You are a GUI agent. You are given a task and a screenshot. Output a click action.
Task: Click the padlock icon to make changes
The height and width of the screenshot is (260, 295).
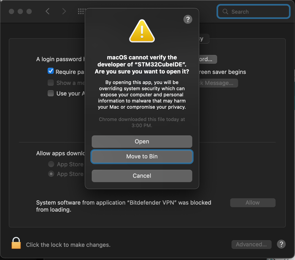pos(16,244)
